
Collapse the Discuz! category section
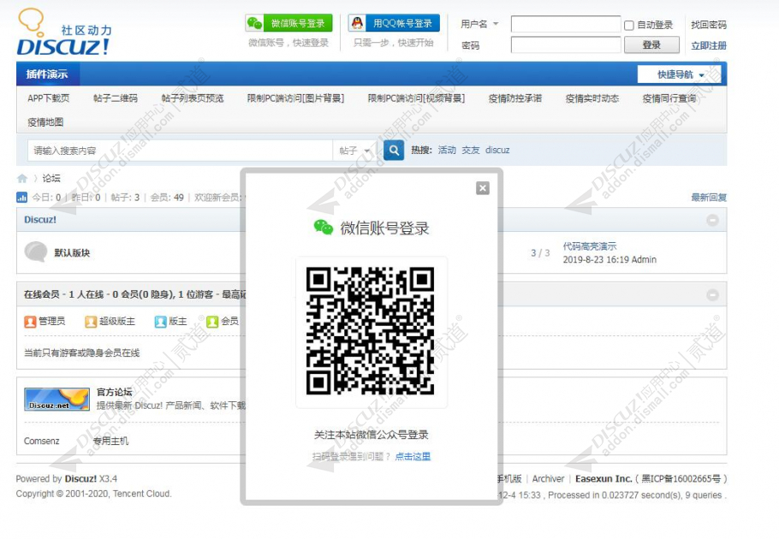(x=712, y=220)
